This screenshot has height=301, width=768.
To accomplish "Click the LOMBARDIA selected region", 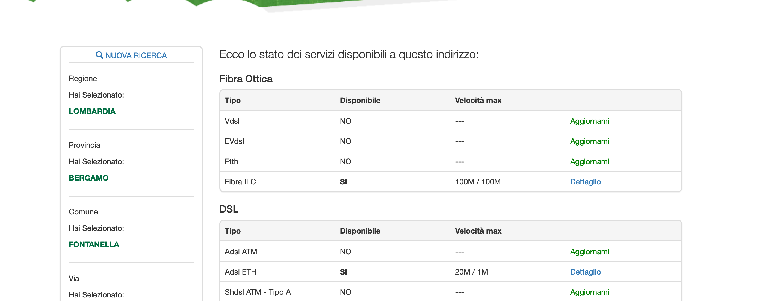I will (92, 111).
